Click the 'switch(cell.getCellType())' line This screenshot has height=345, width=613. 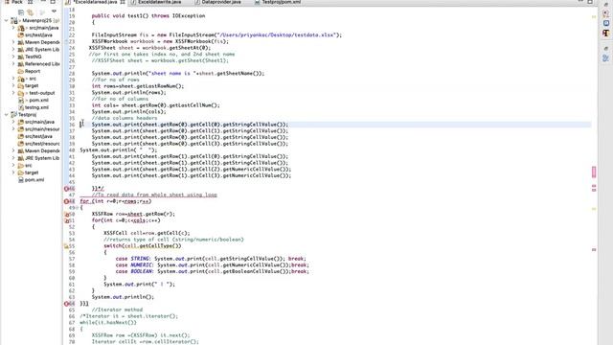click(x=143, y=246)
